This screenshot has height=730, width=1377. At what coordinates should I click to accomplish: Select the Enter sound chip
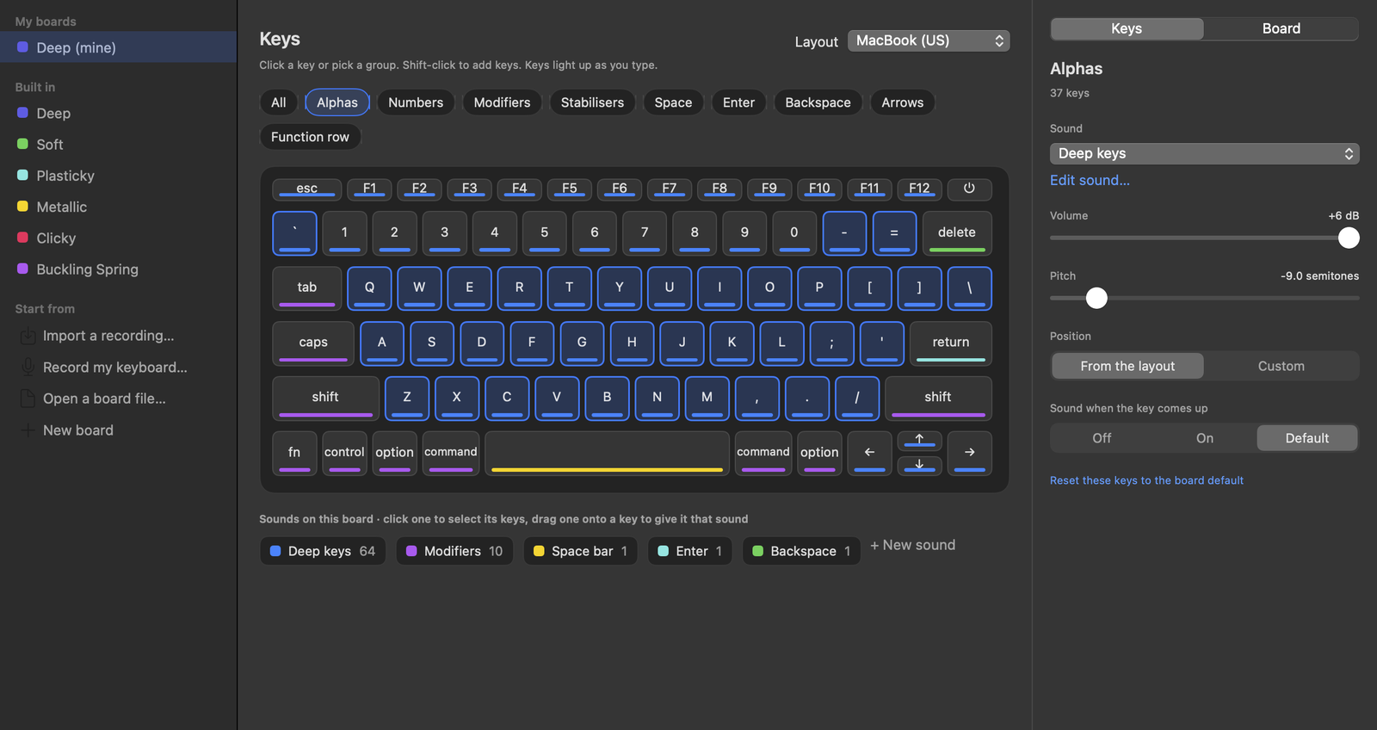pyautogui.click(x=689, y=551)
